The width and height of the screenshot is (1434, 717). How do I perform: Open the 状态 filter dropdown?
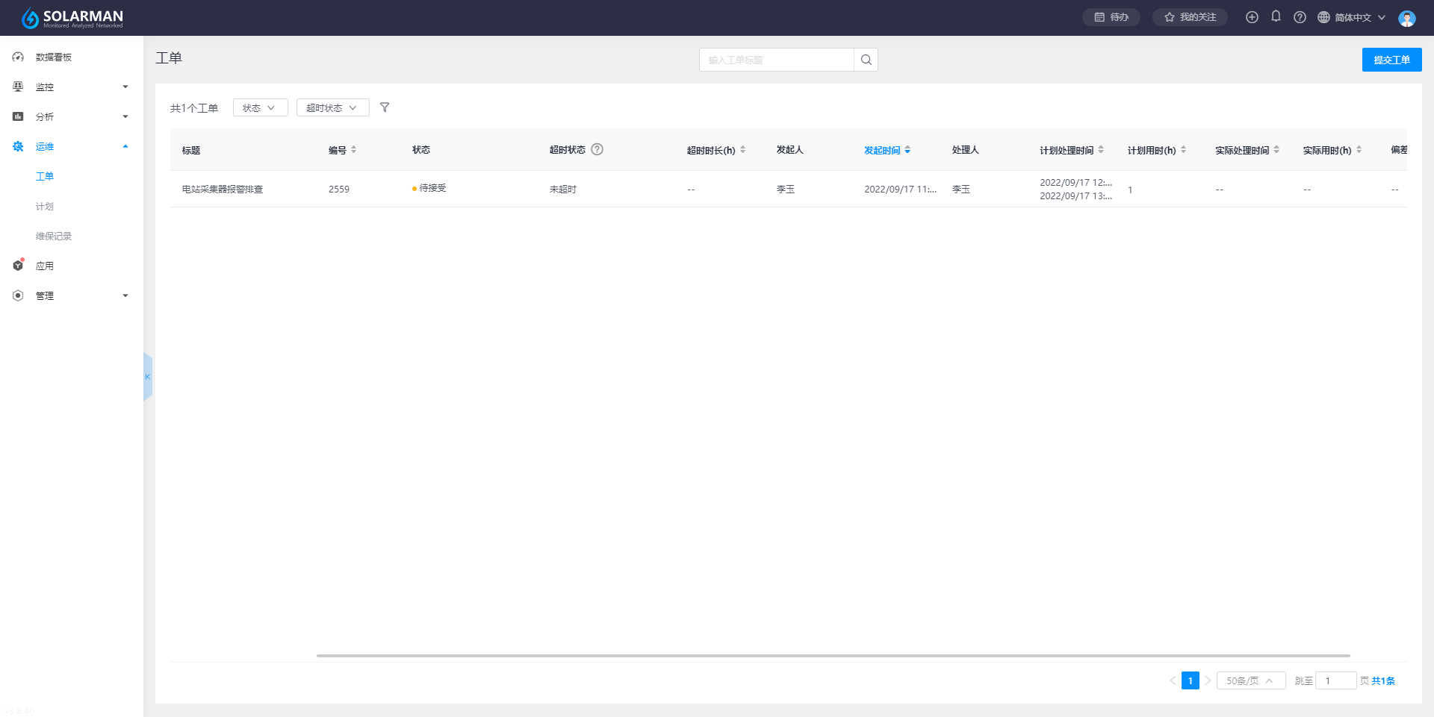pyautogui.click(x=260, y=107)
